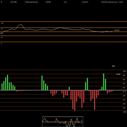This screenshot has width=127, height=127.
Task: Click the 70 level label on RSI axis
Action: [x=2, y=29]
